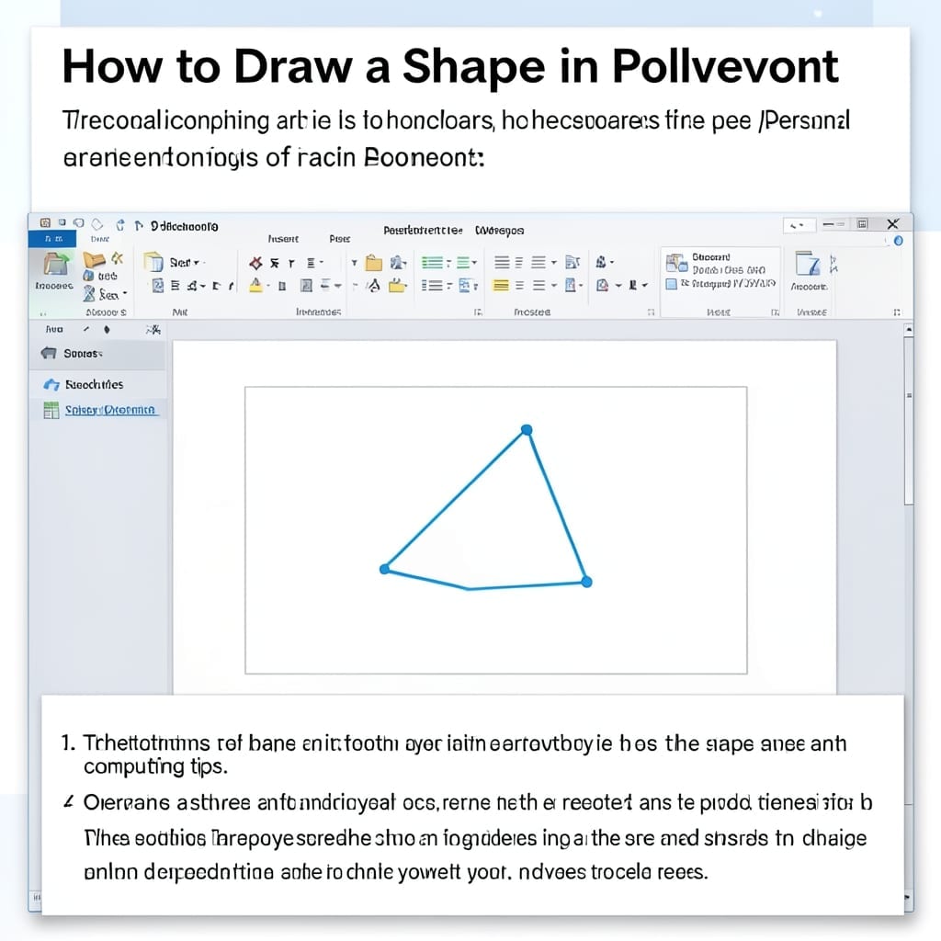Click the red diamond icon in the ribbon
941x941 pixels.
[x=255, y=262]
